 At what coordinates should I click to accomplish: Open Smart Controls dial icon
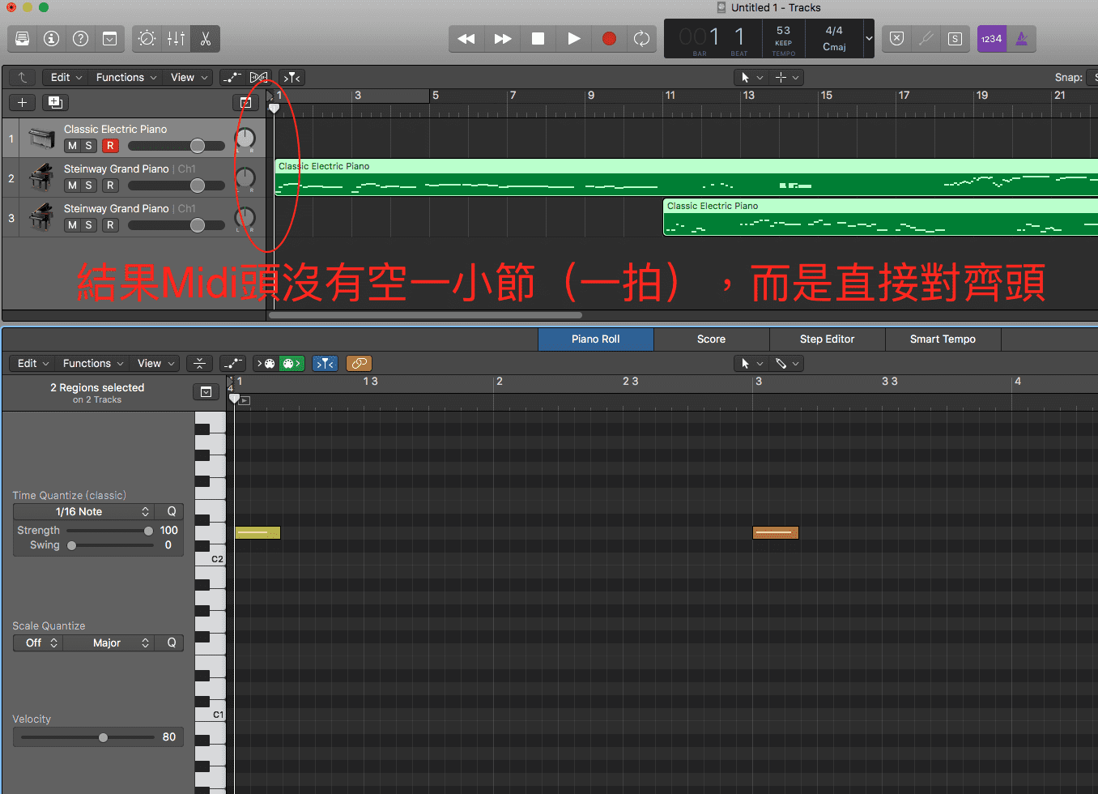coord(147,38)
